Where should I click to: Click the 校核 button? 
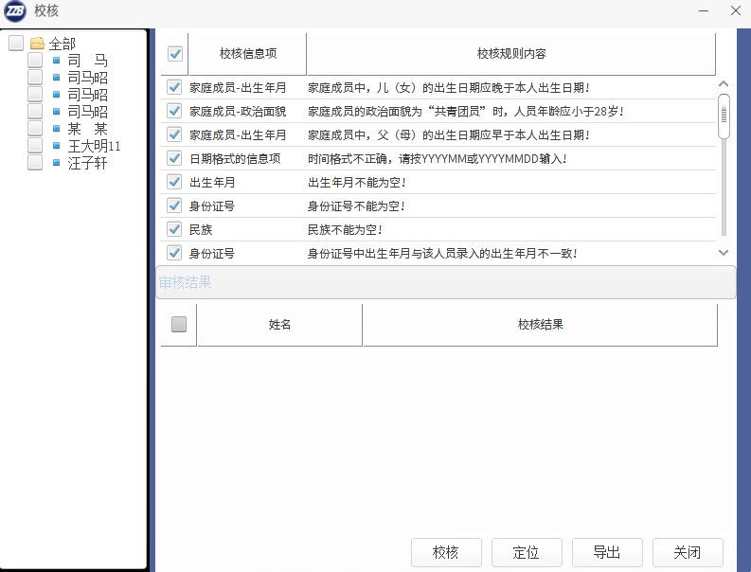pos(446,552)
